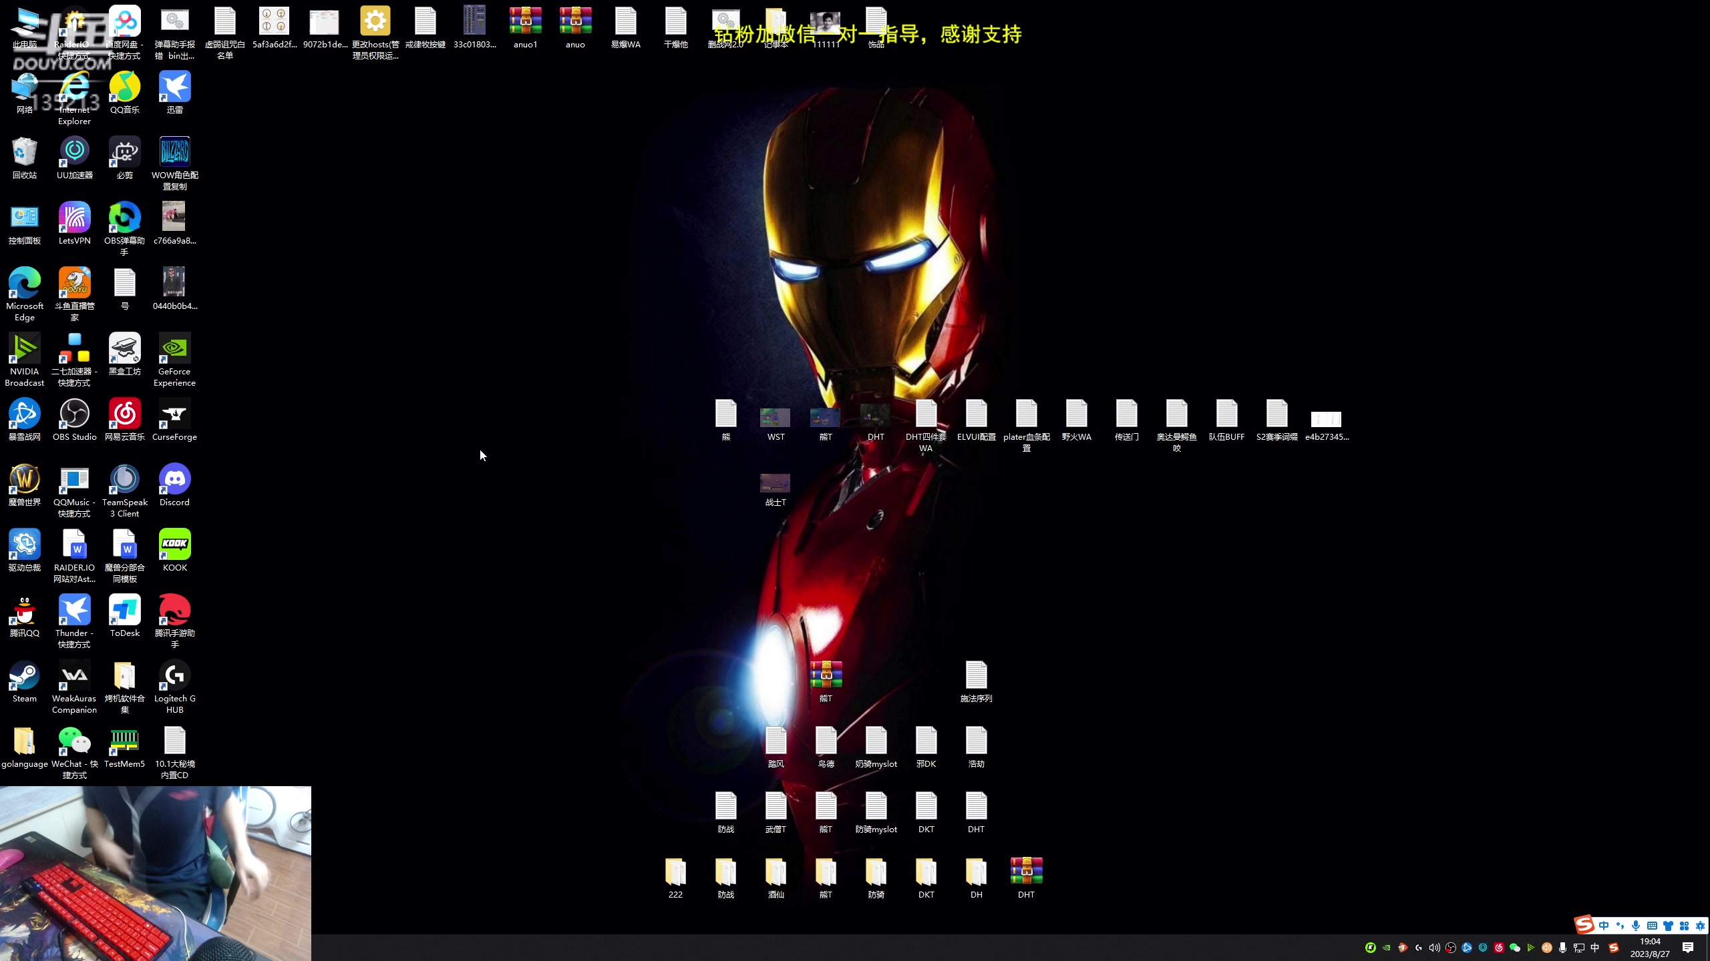Select the RAIDER.IO Word document
Screen dimensions: 1710x961
tap(75, 557)
